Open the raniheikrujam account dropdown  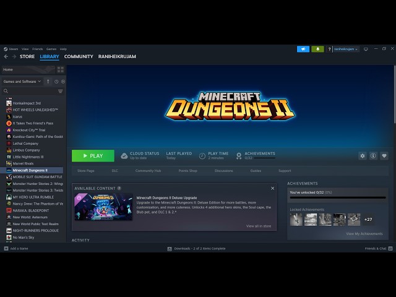click(346, 49)
